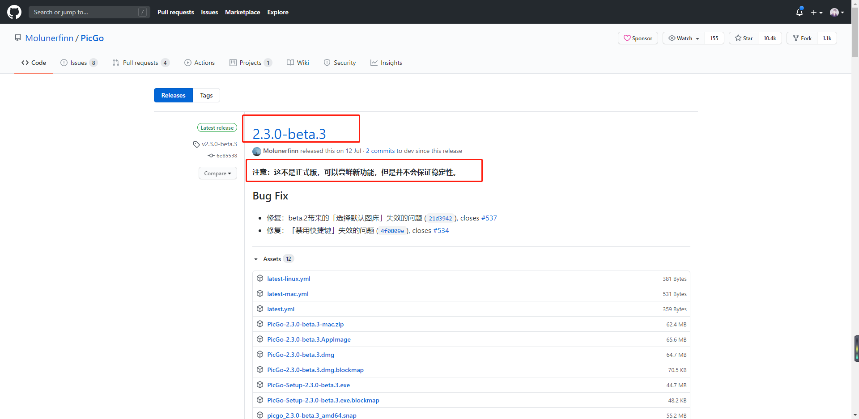Image resolution: width=859 pixels, height=419 pixels.
Task: Open the plus create-new dropdown
Action: coord(816,13)
